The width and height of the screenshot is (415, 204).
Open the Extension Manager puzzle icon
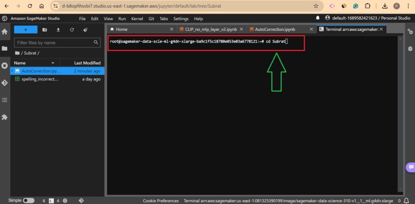tap(4, 117)
